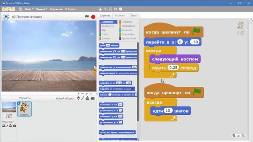This screenshot has height=142, width=253.
Task: Click palette block перейти в x: 269
Action: [115, 83]
